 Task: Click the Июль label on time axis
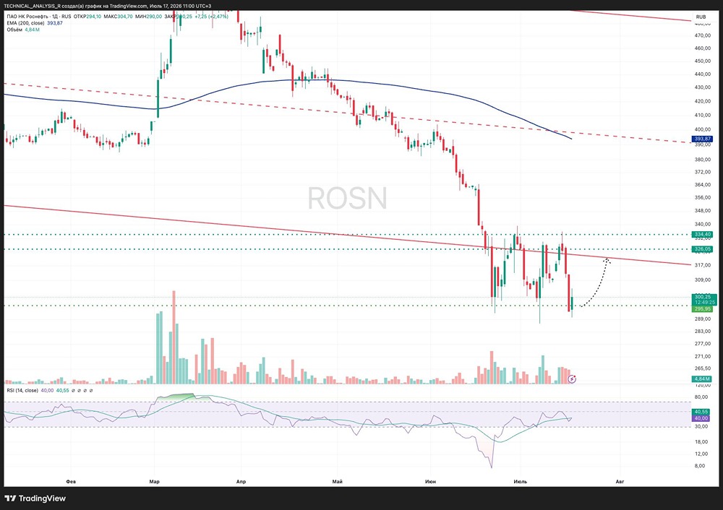pyautogui.click(x=520, y=481)
